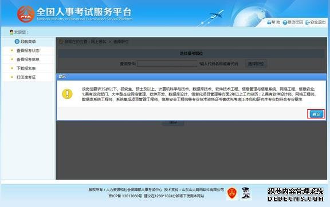This screenshot has height=207, width=330.
Task: Select 打印准考证 in the sidebar
Action: (x=26, y=77)
